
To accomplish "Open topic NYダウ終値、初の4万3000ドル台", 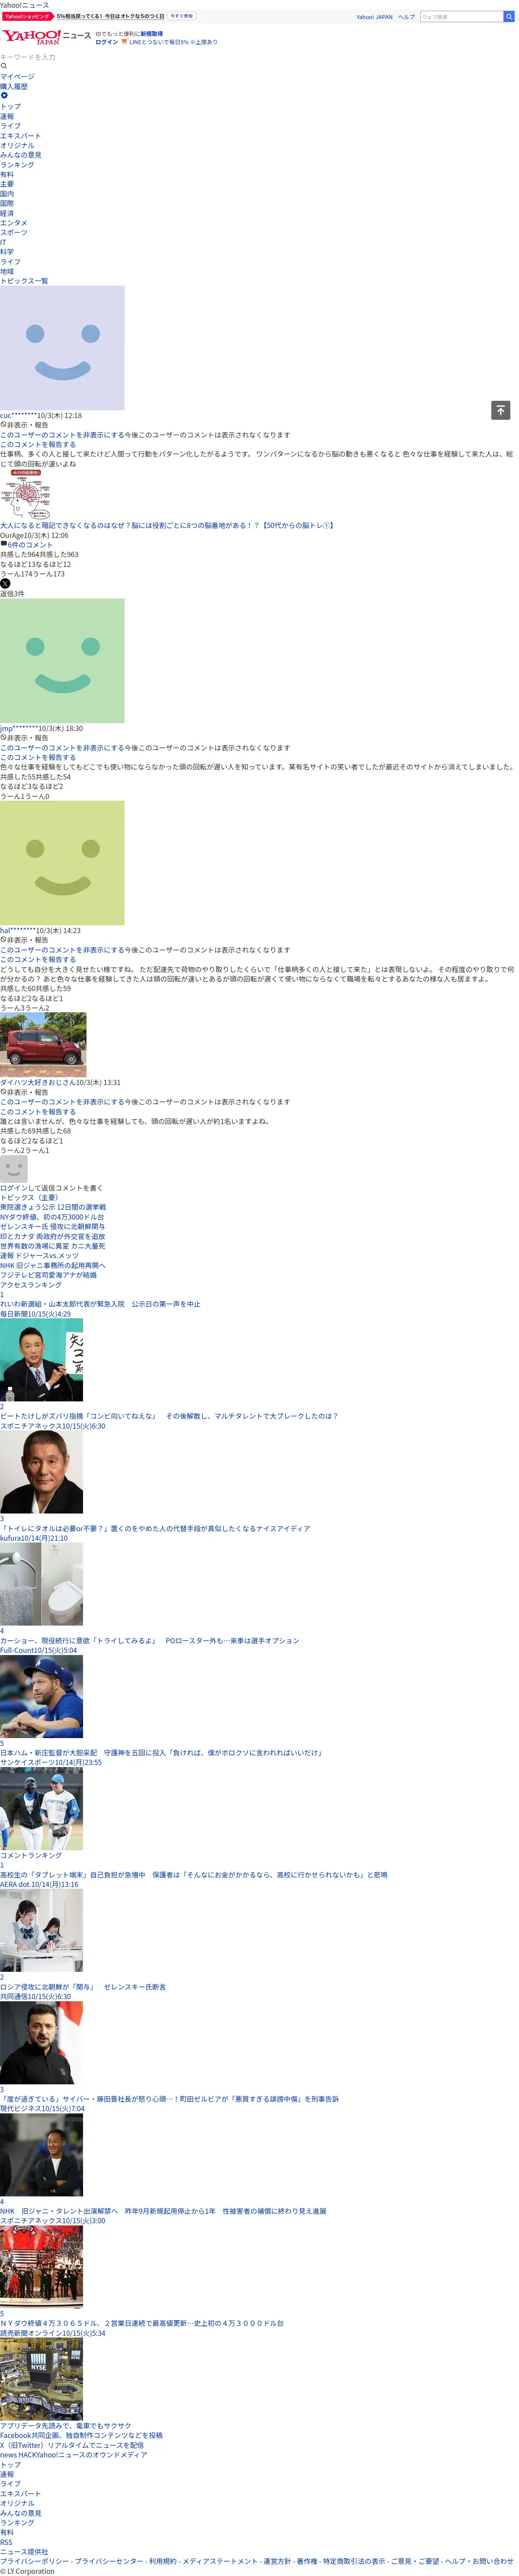I will 52,1217.
